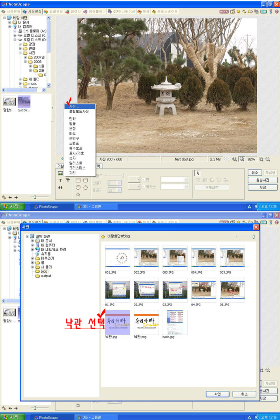Click the thumbnail size slider under the upper window's file list
280x420 pixels.
click(39, 198)
